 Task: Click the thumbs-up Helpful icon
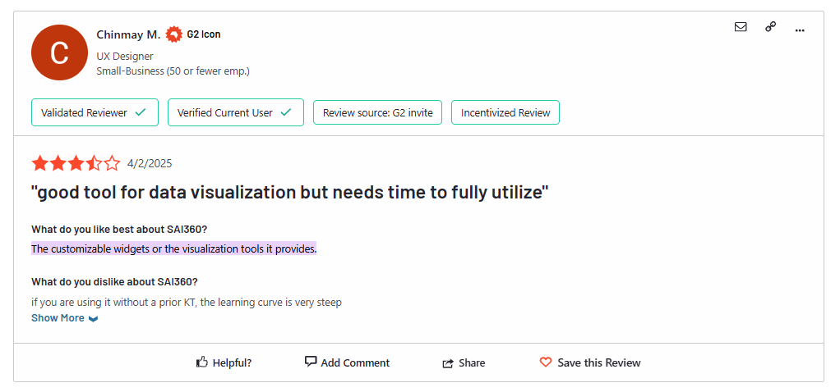pos(201,362)
